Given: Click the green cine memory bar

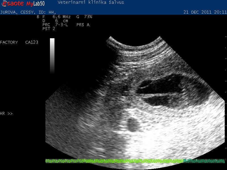Looking at the screenshot, I should pos(114,161).
